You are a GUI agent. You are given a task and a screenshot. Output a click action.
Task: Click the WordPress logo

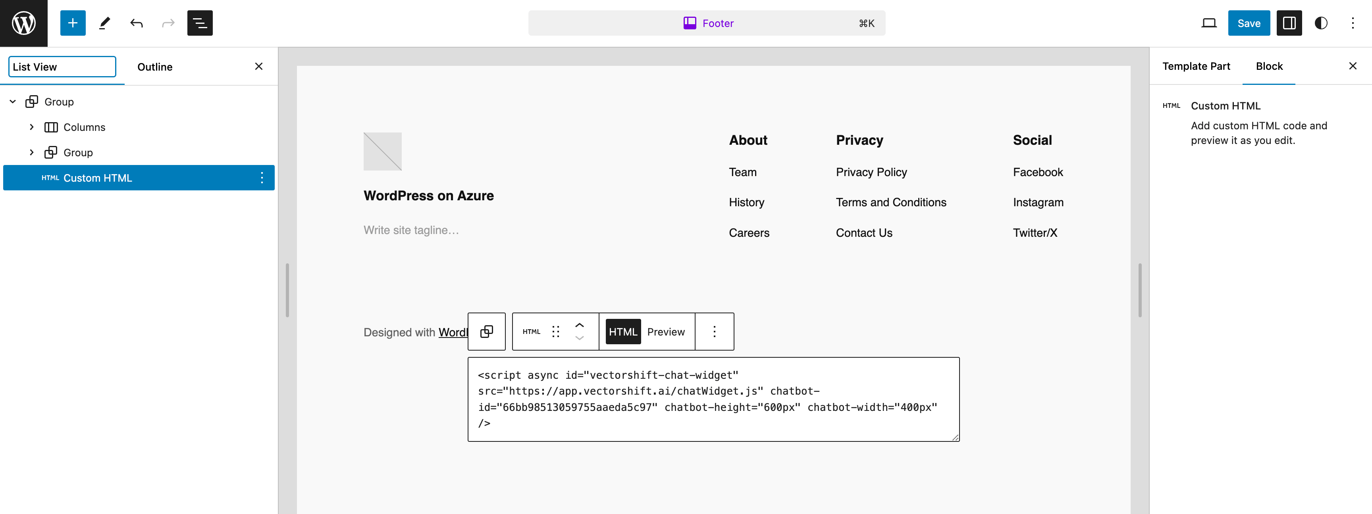click(x=23, y=23)
